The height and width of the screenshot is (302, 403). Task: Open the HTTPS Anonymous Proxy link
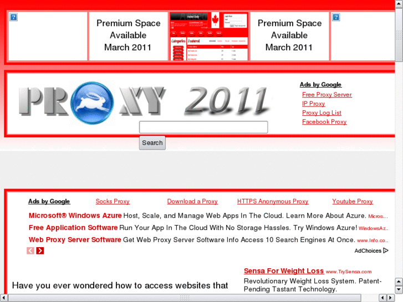[x=273, y=201]
